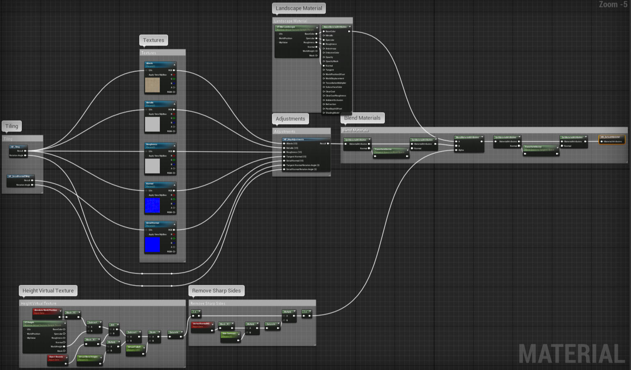The image size is (631, 370).
Task: Click Rotation Angle output pin of MF_Tiling
Action: (x=25, y=156)
